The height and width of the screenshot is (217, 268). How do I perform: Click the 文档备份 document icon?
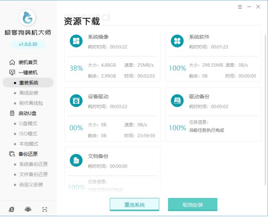76,160
